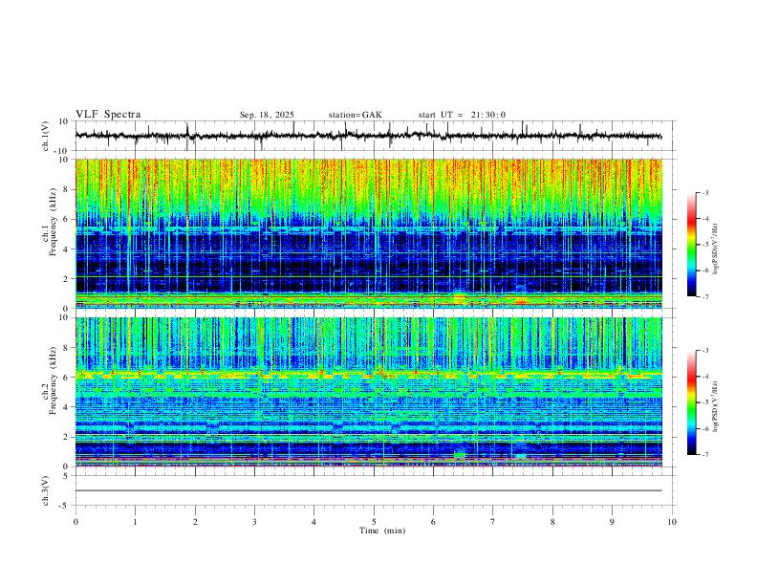Click the lower PSD color bar
Screen dimensions: 757x585
pos(691,402)
